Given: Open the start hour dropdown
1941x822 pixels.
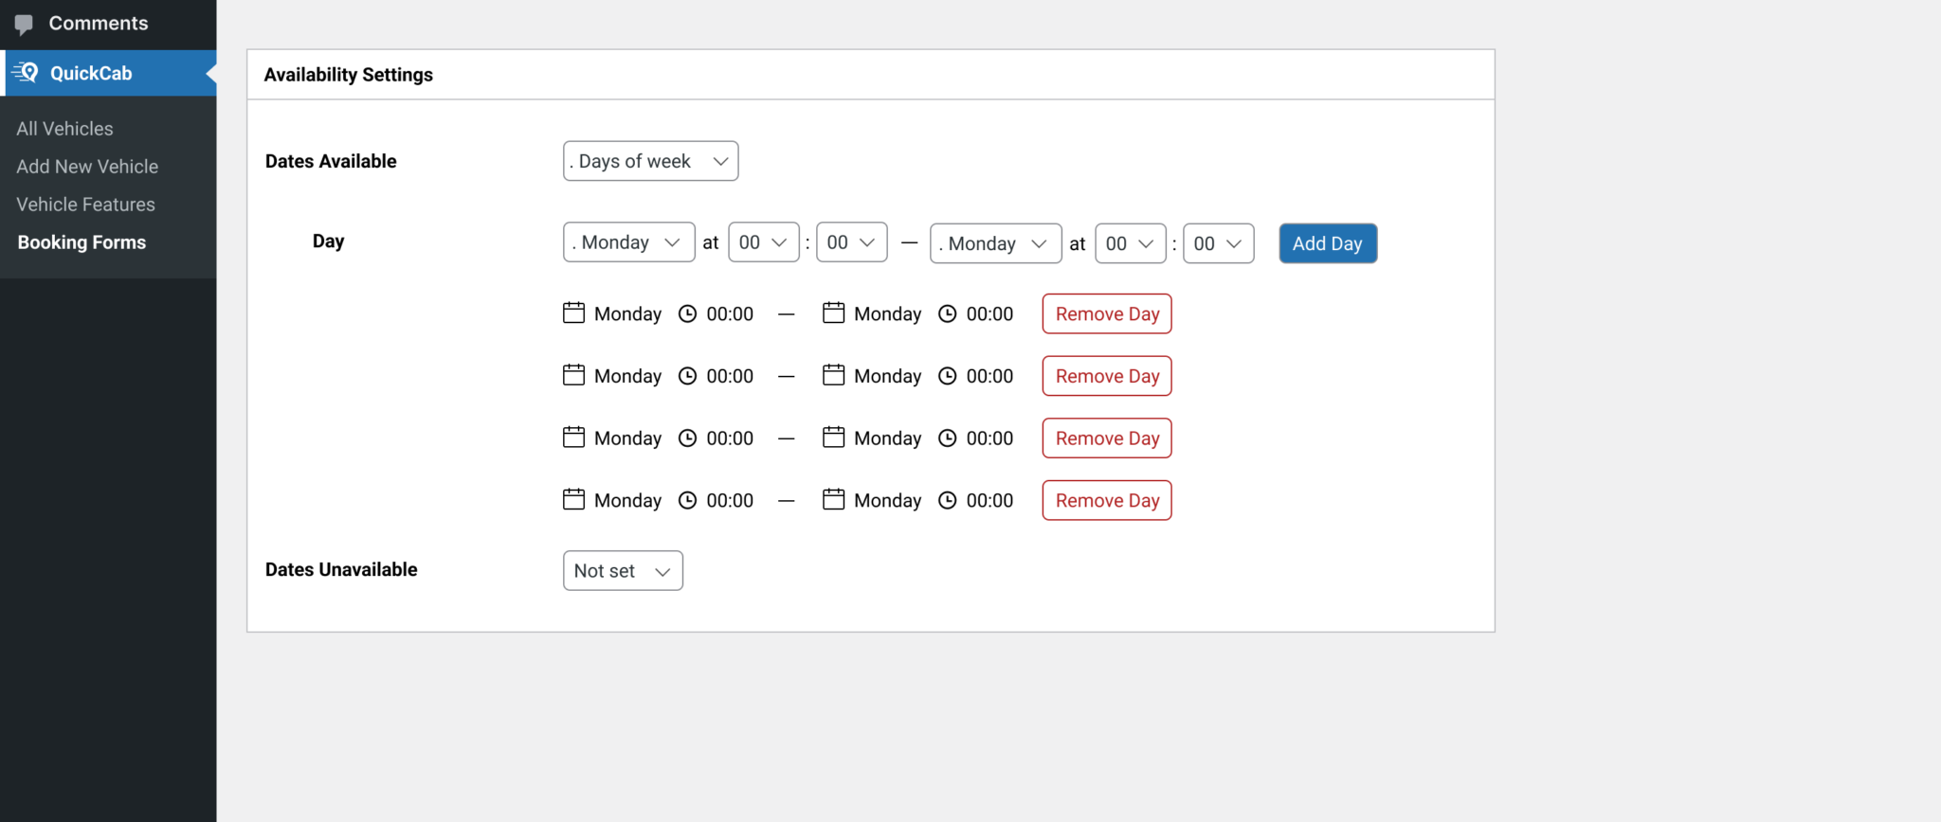Looking at the screenshot, I should (763, 242).
